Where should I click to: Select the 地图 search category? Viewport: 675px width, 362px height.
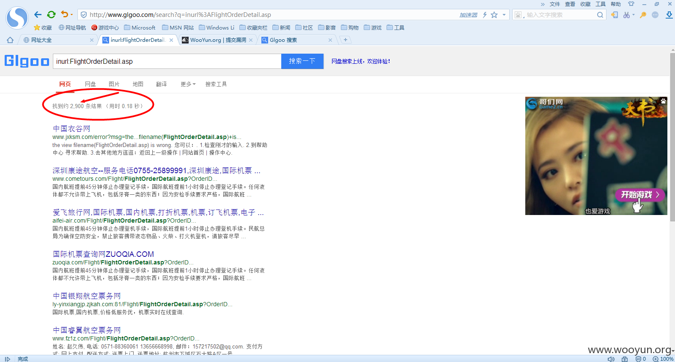point(138,84)
